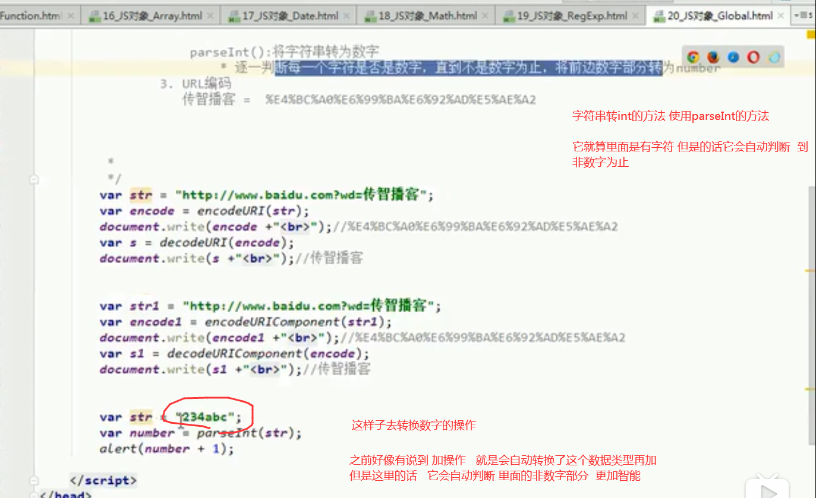The width and height of the screenshot is (816, 498).
Task: Open preview in Safari browser icon
Action: [x=733, y=57]
